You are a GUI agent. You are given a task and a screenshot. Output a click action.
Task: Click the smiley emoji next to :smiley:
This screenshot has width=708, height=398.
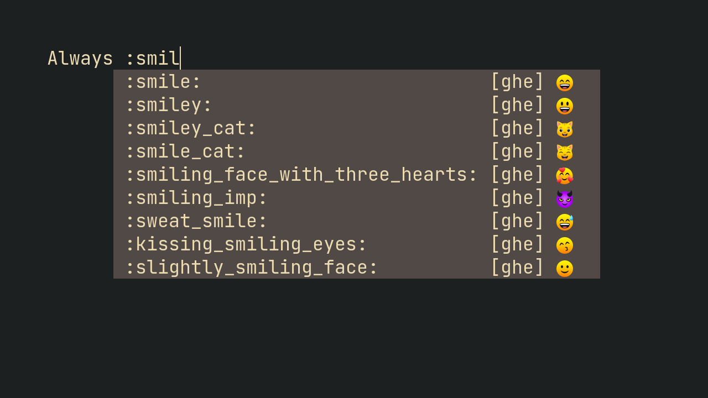click(x=565, y=105)
